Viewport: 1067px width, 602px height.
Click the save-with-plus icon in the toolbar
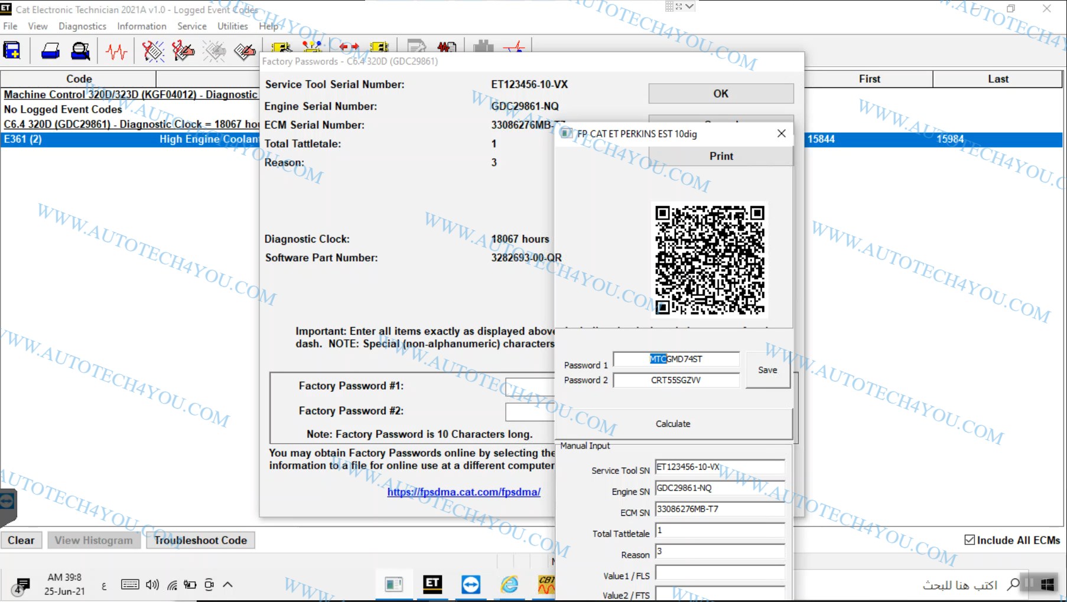12,51
